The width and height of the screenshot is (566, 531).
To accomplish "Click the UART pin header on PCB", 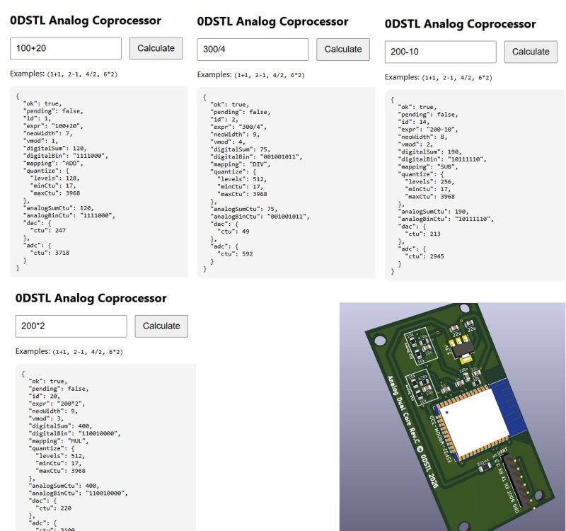I will tap(519, 481).
